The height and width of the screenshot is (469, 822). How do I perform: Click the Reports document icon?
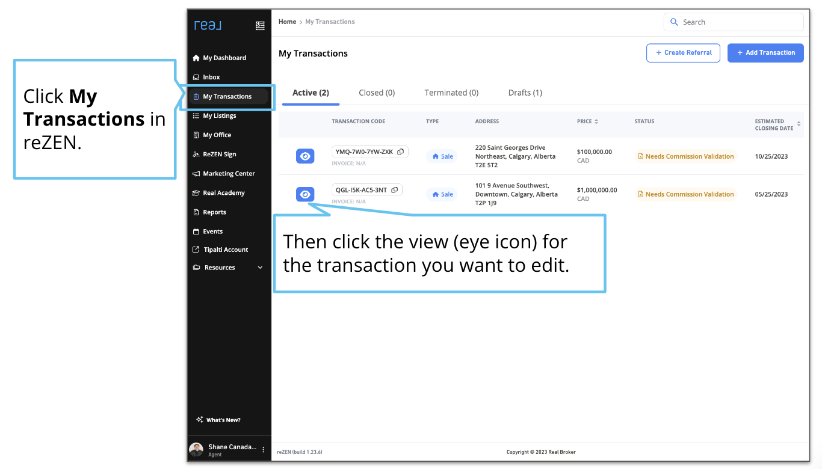[x=196, y=212]
